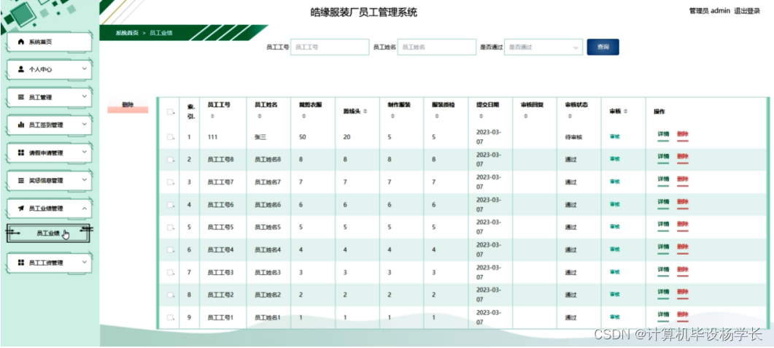The width and height of the screenshot is (774, 348).
Task: Open the 员工签到管理 sidebar menu
Action: point(50,125)
